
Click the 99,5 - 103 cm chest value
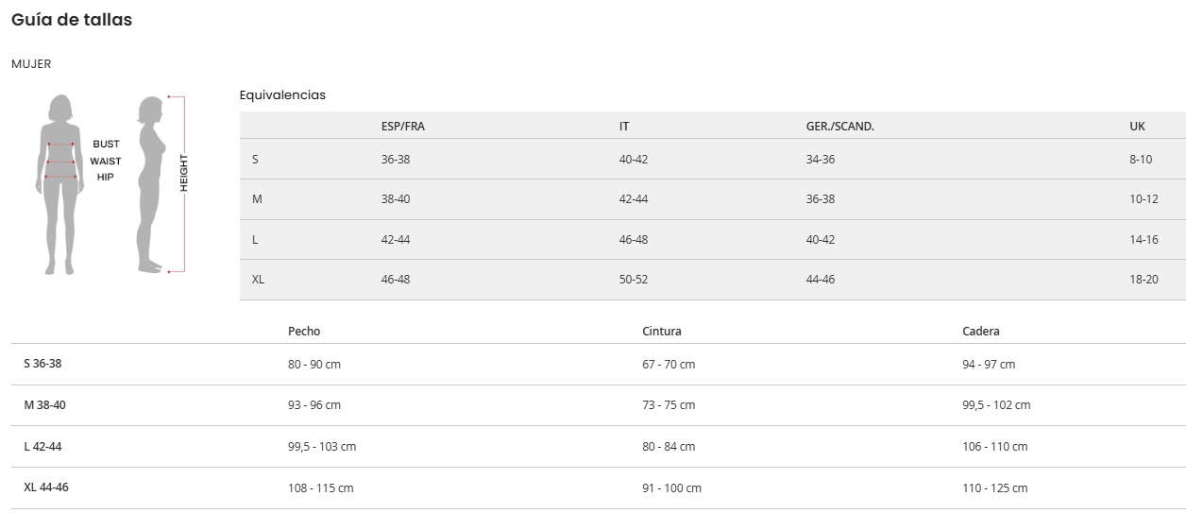322,447
